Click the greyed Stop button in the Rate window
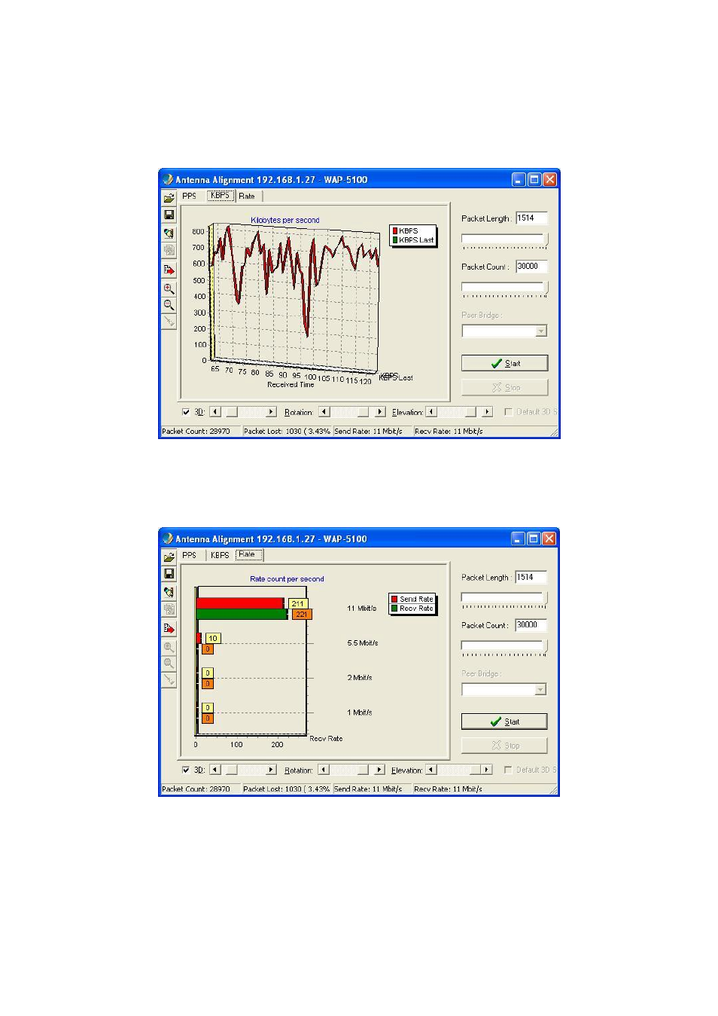 pos(504,746)
